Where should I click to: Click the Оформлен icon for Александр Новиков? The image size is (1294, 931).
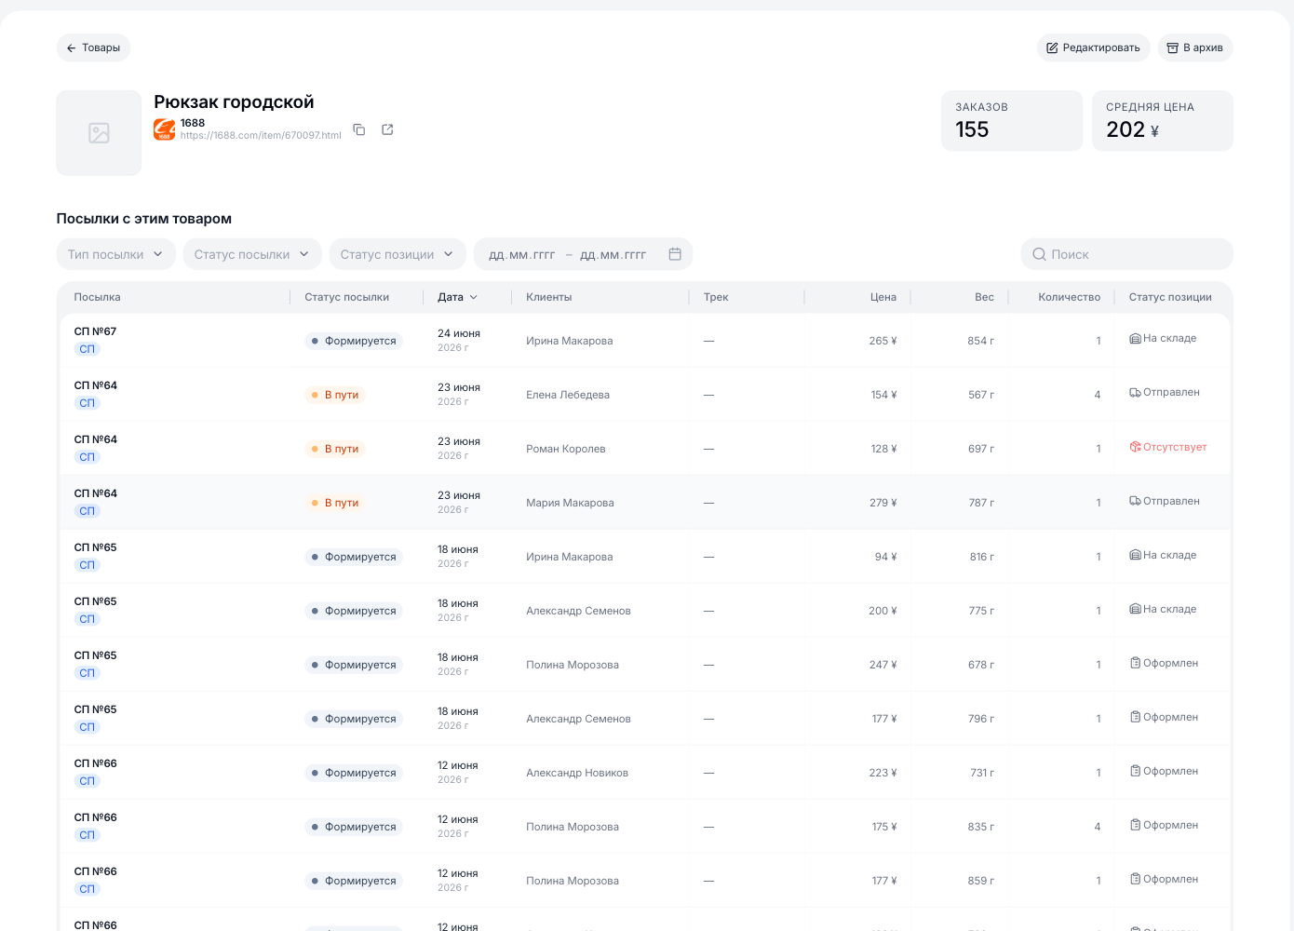click(1135, 771)
